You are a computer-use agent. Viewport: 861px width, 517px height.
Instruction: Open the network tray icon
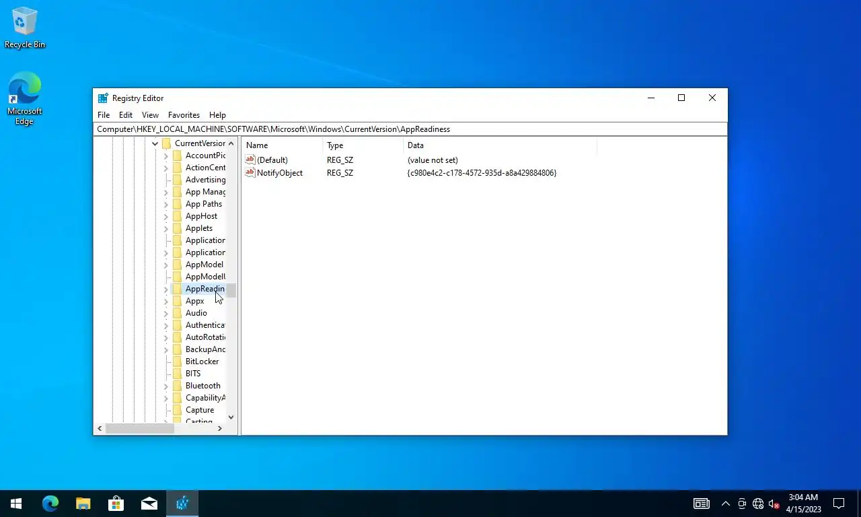[758, 504]
